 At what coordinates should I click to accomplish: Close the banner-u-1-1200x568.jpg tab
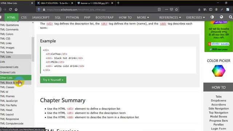coord(112,3)
